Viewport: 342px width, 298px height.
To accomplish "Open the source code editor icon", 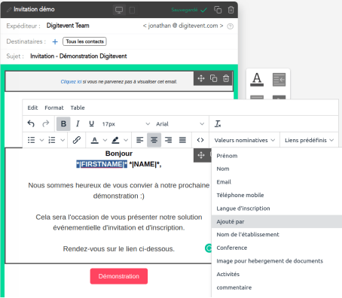I will click(200, 140).
